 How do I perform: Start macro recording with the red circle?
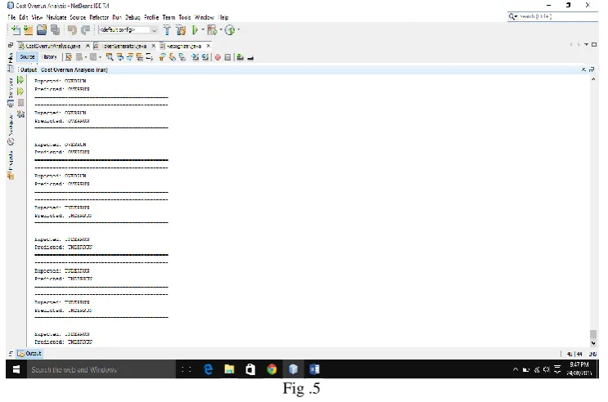[x=218, y=57]
